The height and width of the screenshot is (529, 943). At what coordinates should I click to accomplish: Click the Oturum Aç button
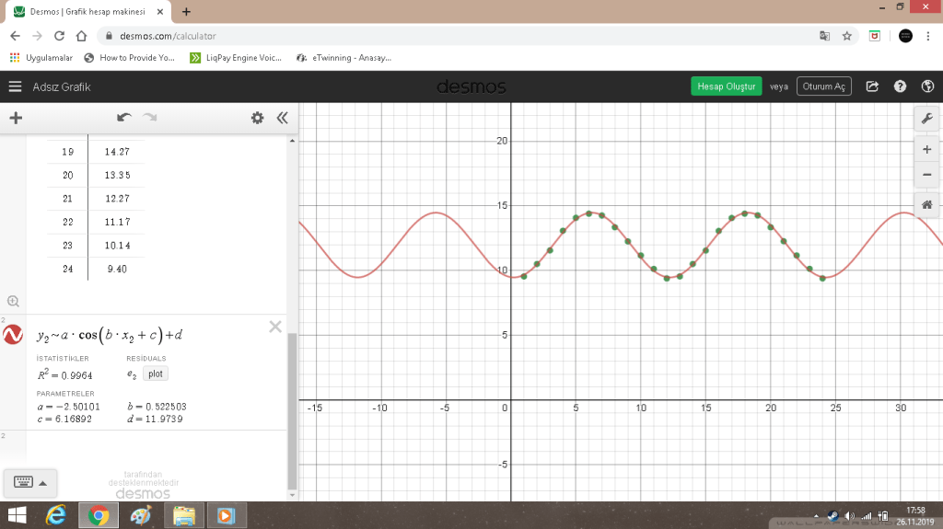point(823,86)
